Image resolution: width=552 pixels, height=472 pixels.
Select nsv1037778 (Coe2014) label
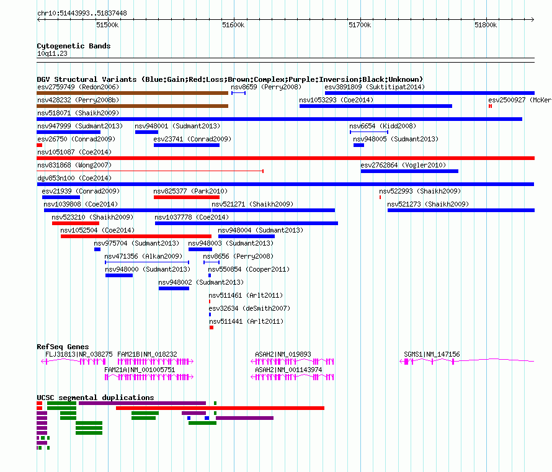point(192,217)
